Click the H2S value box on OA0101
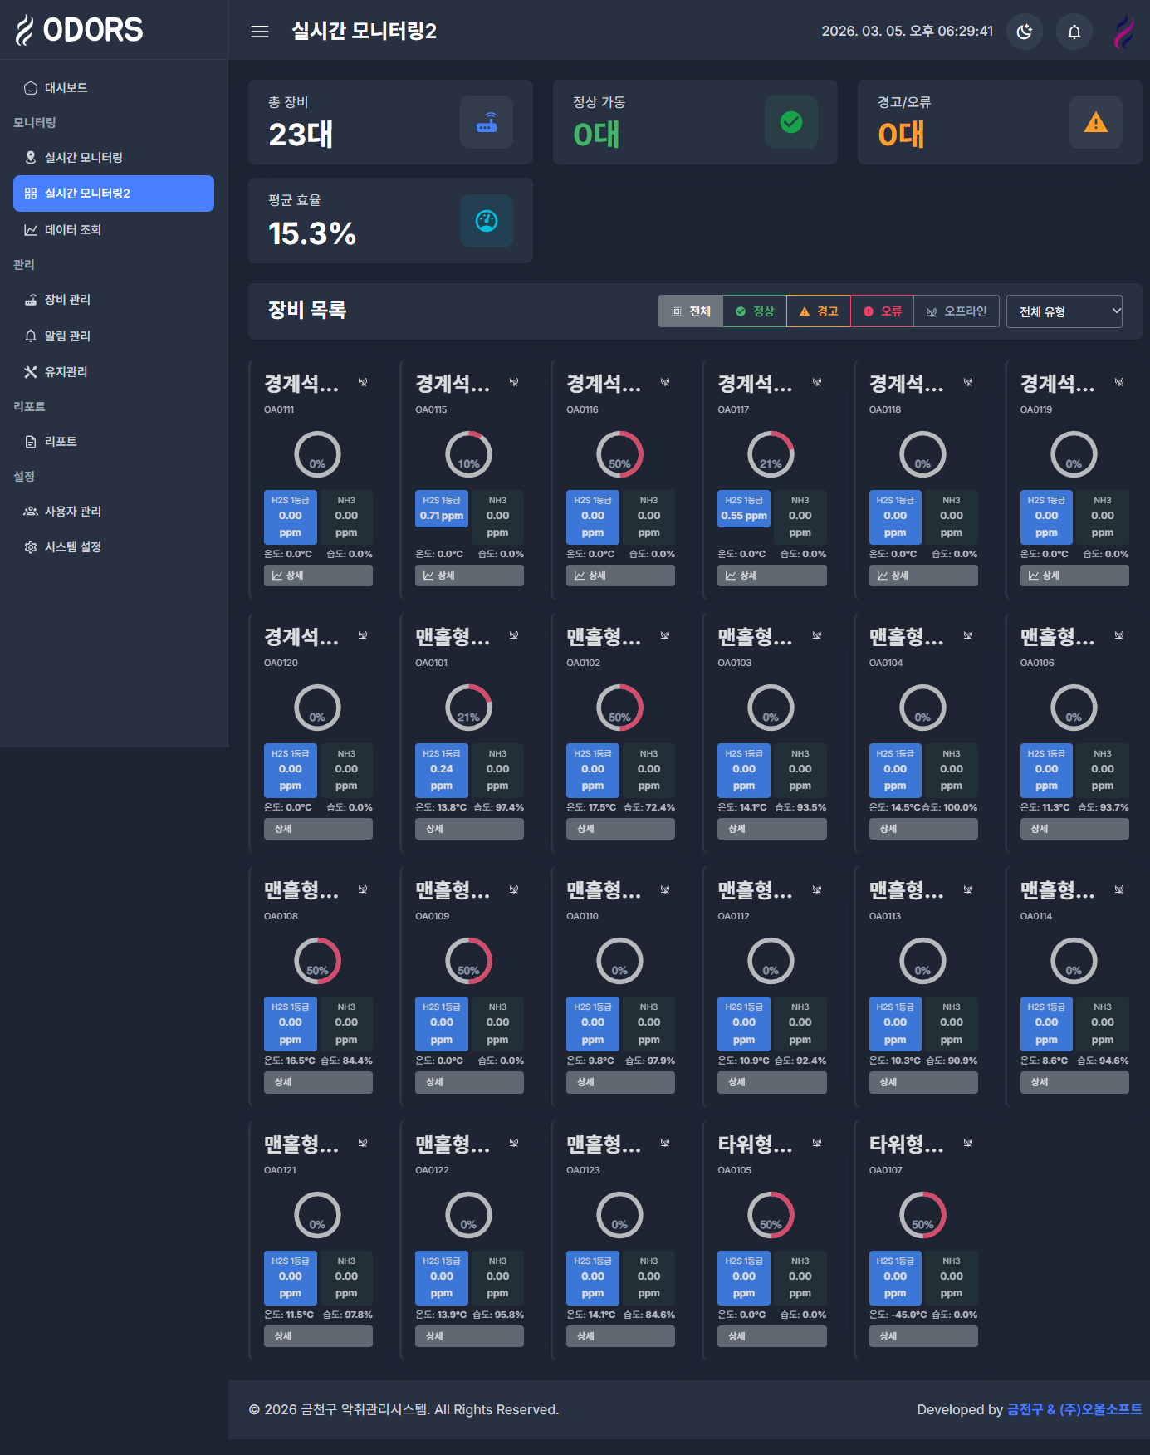The width and height of the screenshot is (1150, 1455). coord(442,769)
